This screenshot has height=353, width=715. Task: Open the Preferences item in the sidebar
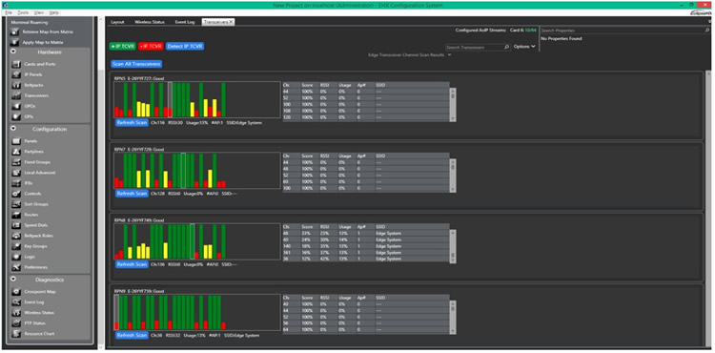coord(35,267)
